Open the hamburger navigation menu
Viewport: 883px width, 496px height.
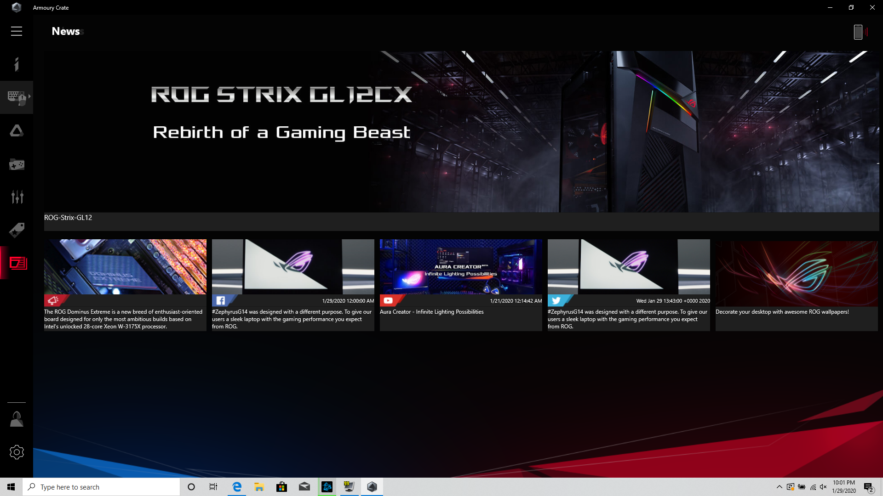pyautogui.click(x=17, y=31)
